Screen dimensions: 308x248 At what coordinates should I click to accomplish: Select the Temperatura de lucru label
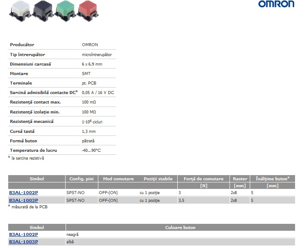33,150
